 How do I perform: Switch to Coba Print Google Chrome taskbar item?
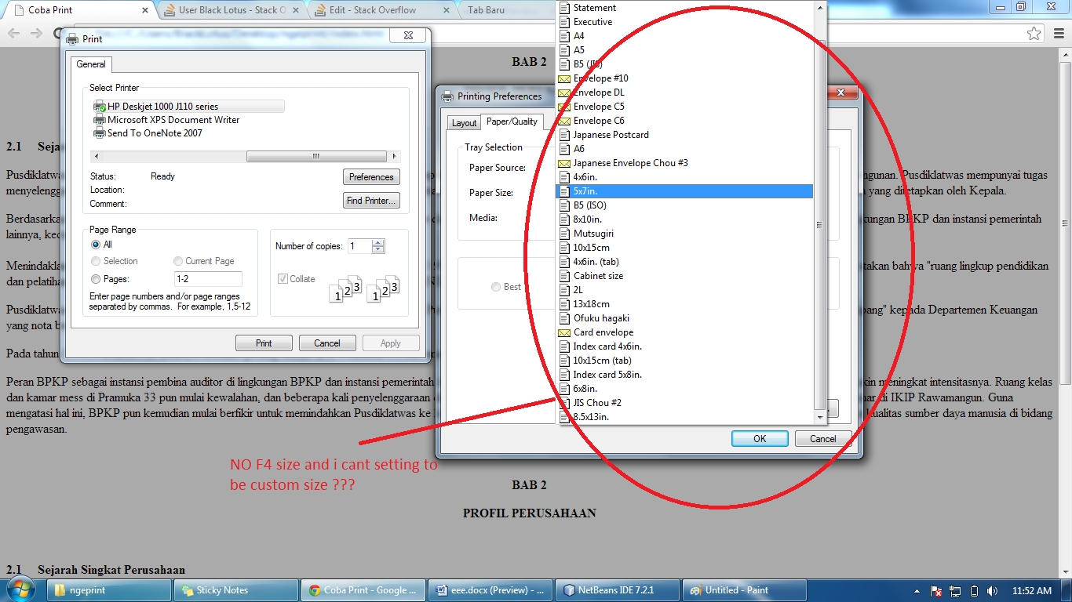pyautogui.click(x=365, y=590)
